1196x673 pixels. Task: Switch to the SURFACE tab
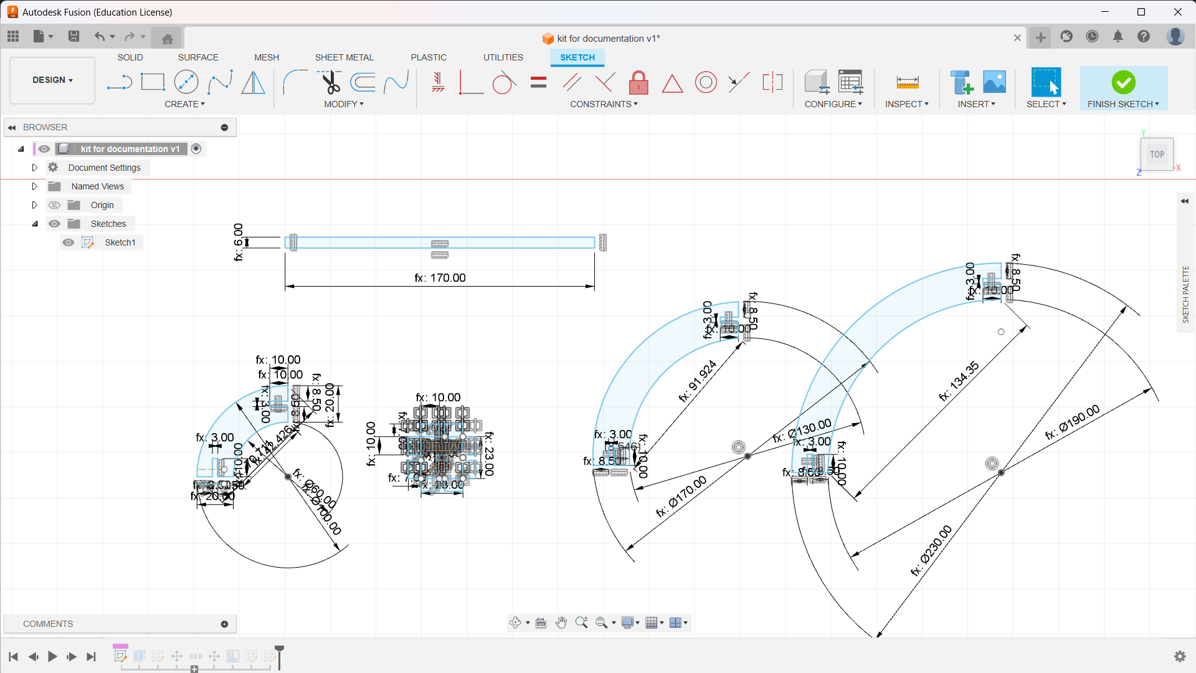point(198,57)
